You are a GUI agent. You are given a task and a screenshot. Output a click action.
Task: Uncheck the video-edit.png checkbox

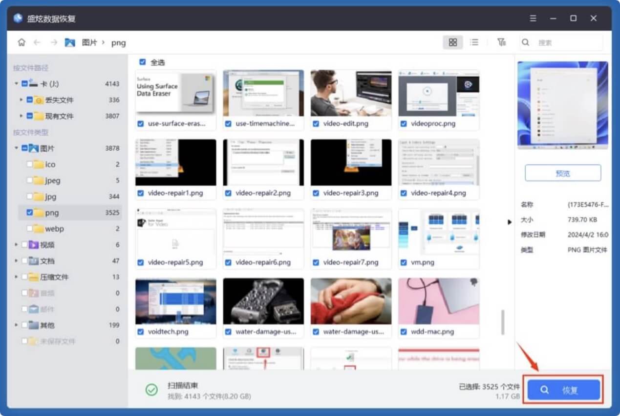pyautogui.click(x=316, y=124)
